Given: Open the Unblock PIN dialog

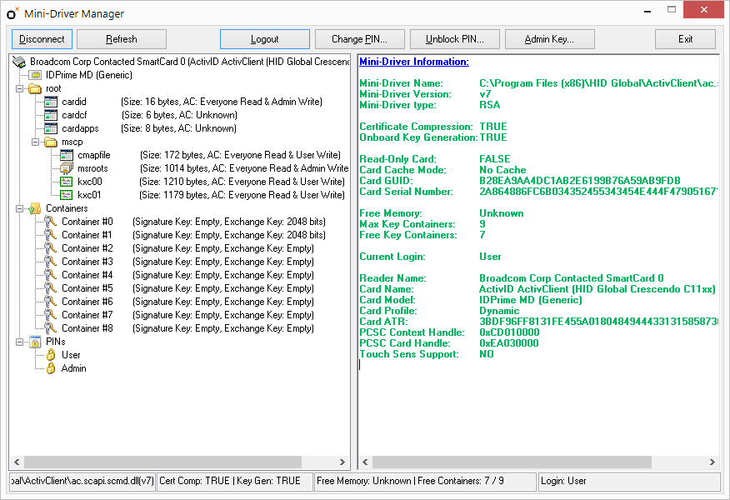Looking at the screenshot, I should 455,39.
